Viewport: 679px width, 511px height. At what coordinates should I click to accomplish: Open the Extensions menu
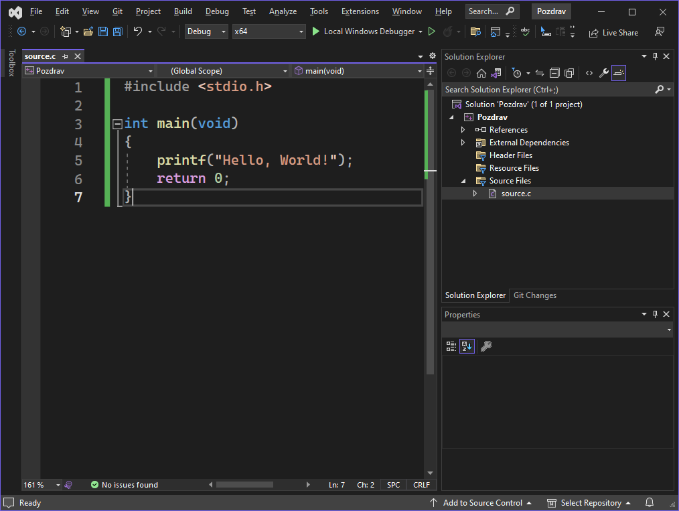[360, 11]
